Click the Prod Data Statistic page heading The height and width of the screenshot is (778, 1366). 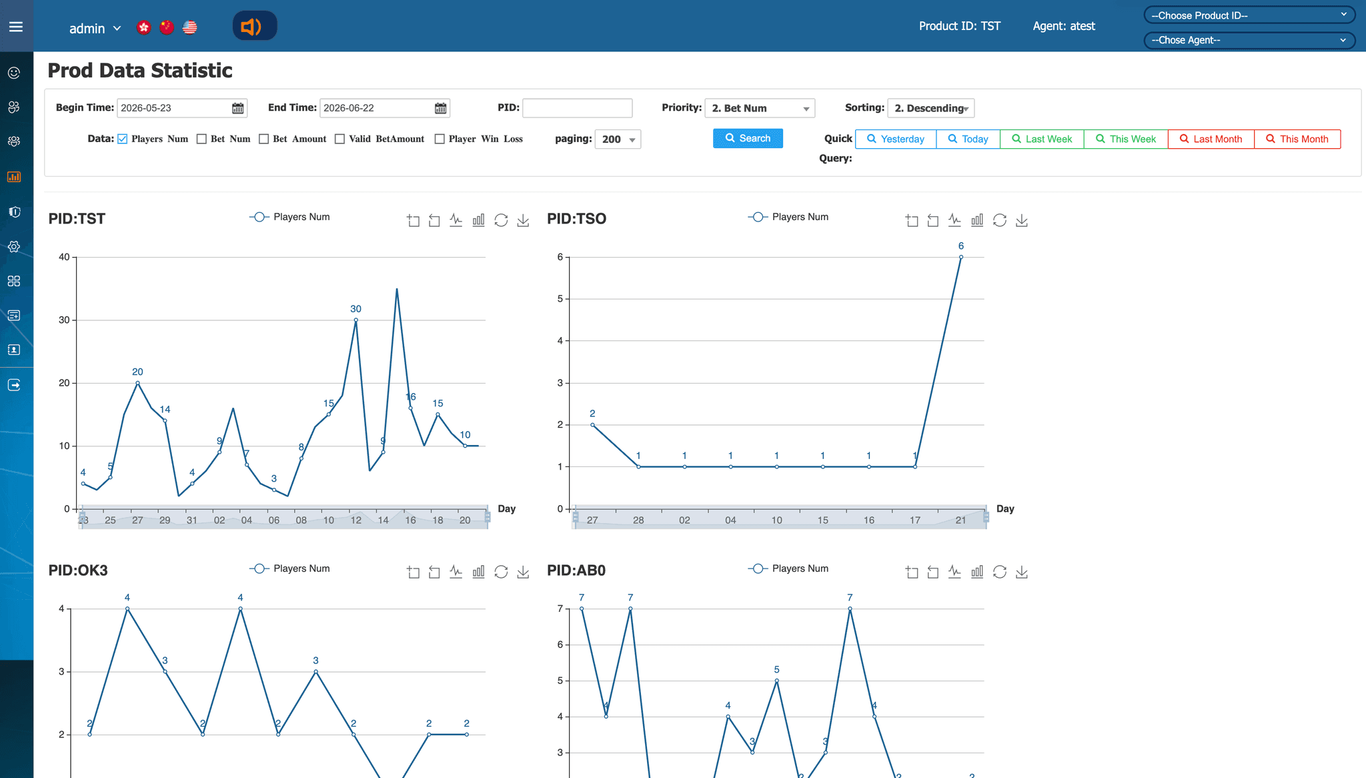click(140, 70)
